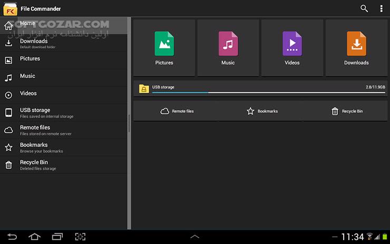Click the Downloads arrow icon in sidebar

[8, 43]
